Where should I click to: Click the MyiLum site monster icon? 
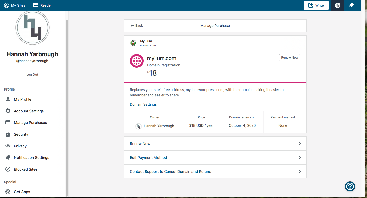point(133,43)
